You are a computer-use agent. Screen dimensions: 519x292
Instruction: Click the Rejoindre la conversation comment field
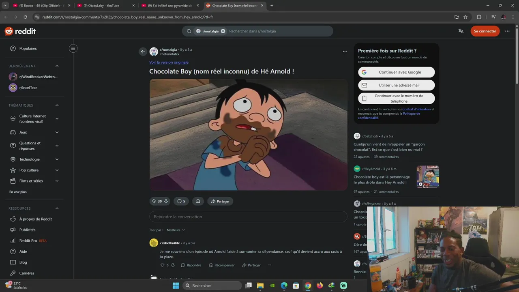click(248, 217)
